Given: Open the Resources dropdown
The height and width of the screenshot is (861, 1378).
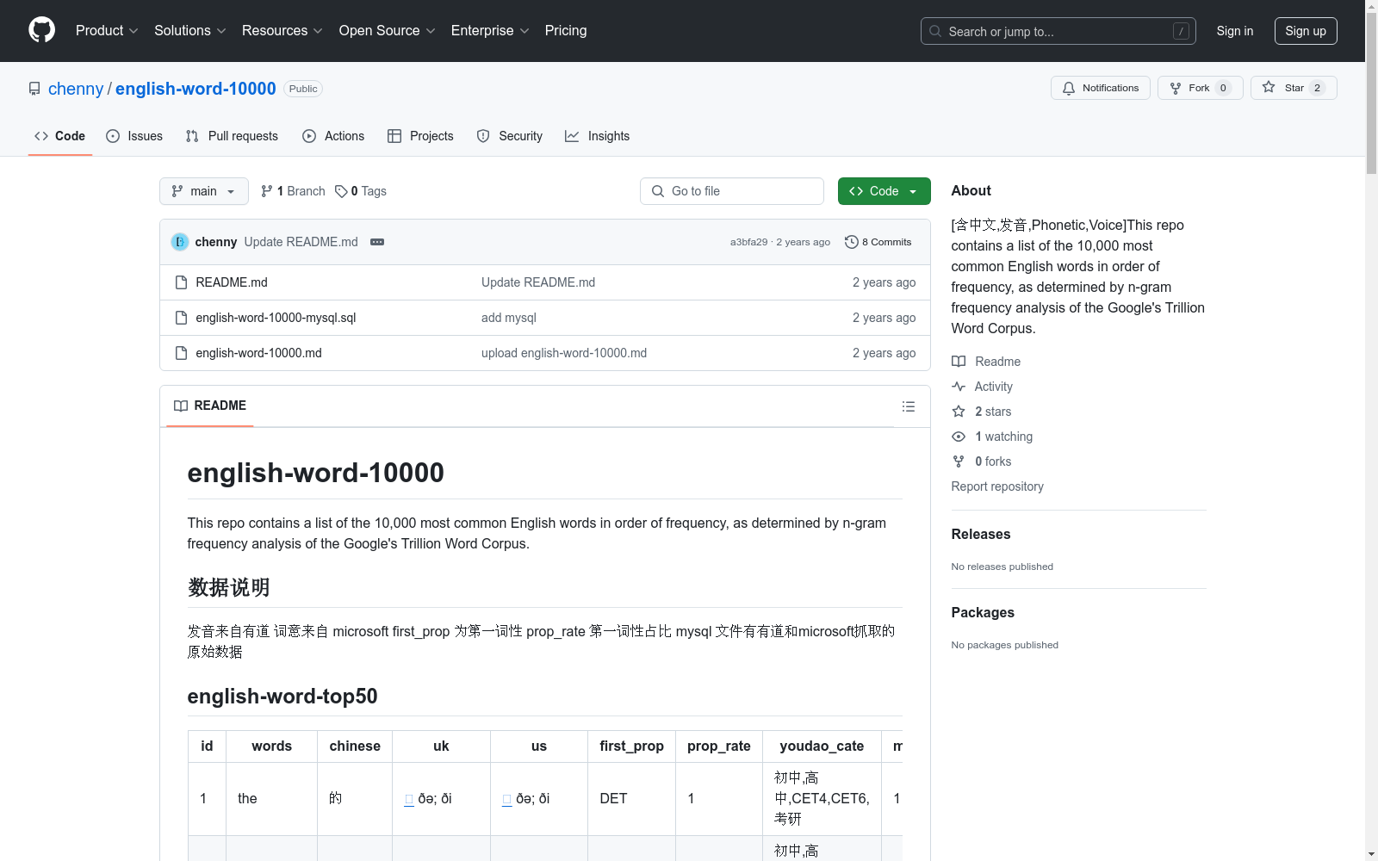Looking at the screenshot, I should tap(282, 30).
